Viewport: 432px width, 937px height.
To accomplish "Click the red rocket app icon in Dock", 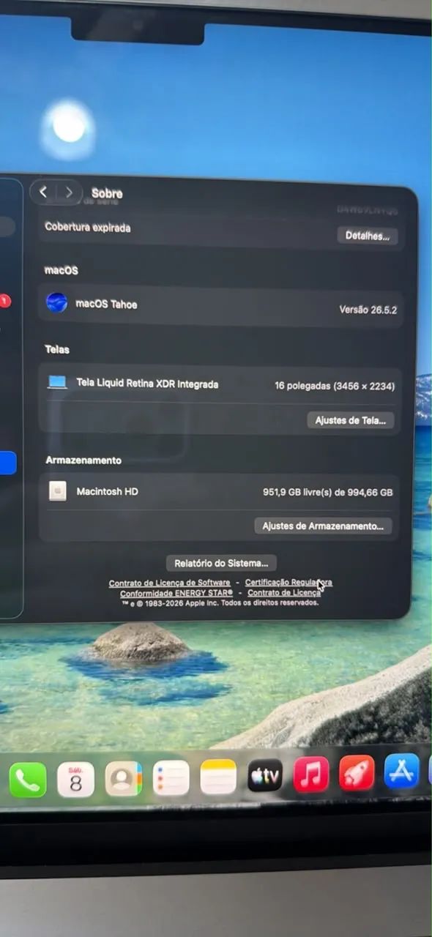I will [357, 773].
